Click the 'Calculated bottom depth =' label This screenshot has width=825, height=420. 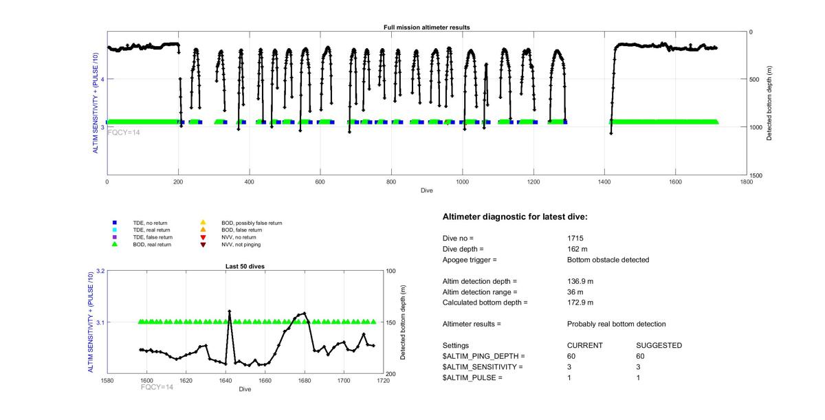[485, 302]
